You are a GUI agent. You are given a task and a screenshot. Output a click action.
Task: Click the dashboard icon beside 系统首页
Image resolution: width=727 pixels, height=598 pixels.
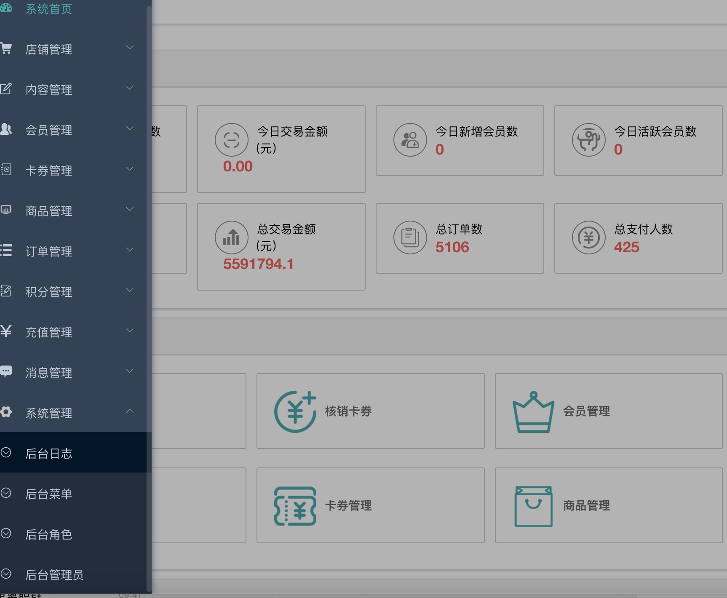point(6,8)
